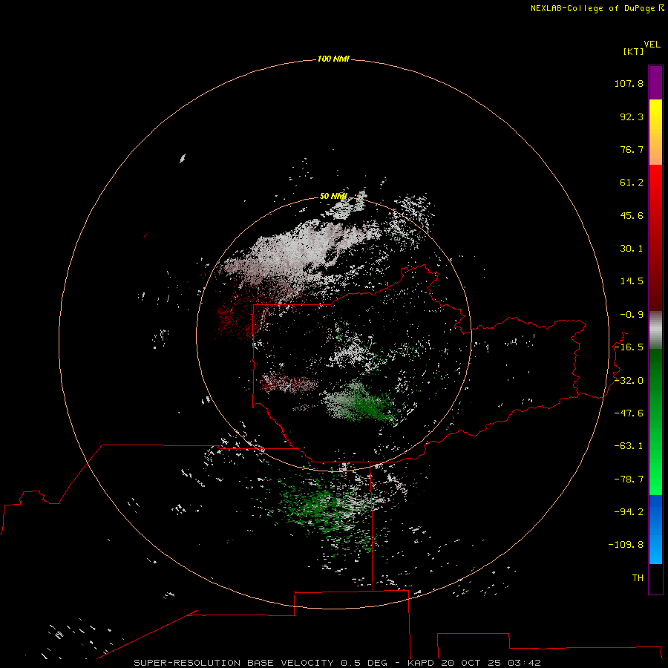Click the -32.0 legend value
Image resolution: width=668 pixels, height=668 pixels.
click(x=629, y=381)
